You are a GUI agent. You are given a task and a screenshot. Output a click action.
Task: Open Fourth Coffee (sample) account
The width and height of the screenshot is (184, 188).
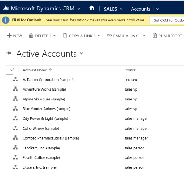[41, 158]
